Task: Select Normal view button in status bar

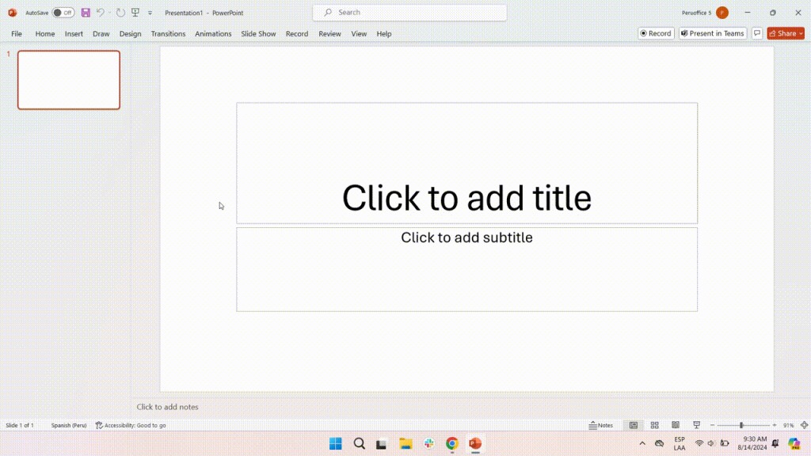Action: (633, 425)
